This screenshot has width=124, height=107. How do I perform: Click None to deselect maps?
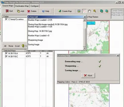click(11, 46)
